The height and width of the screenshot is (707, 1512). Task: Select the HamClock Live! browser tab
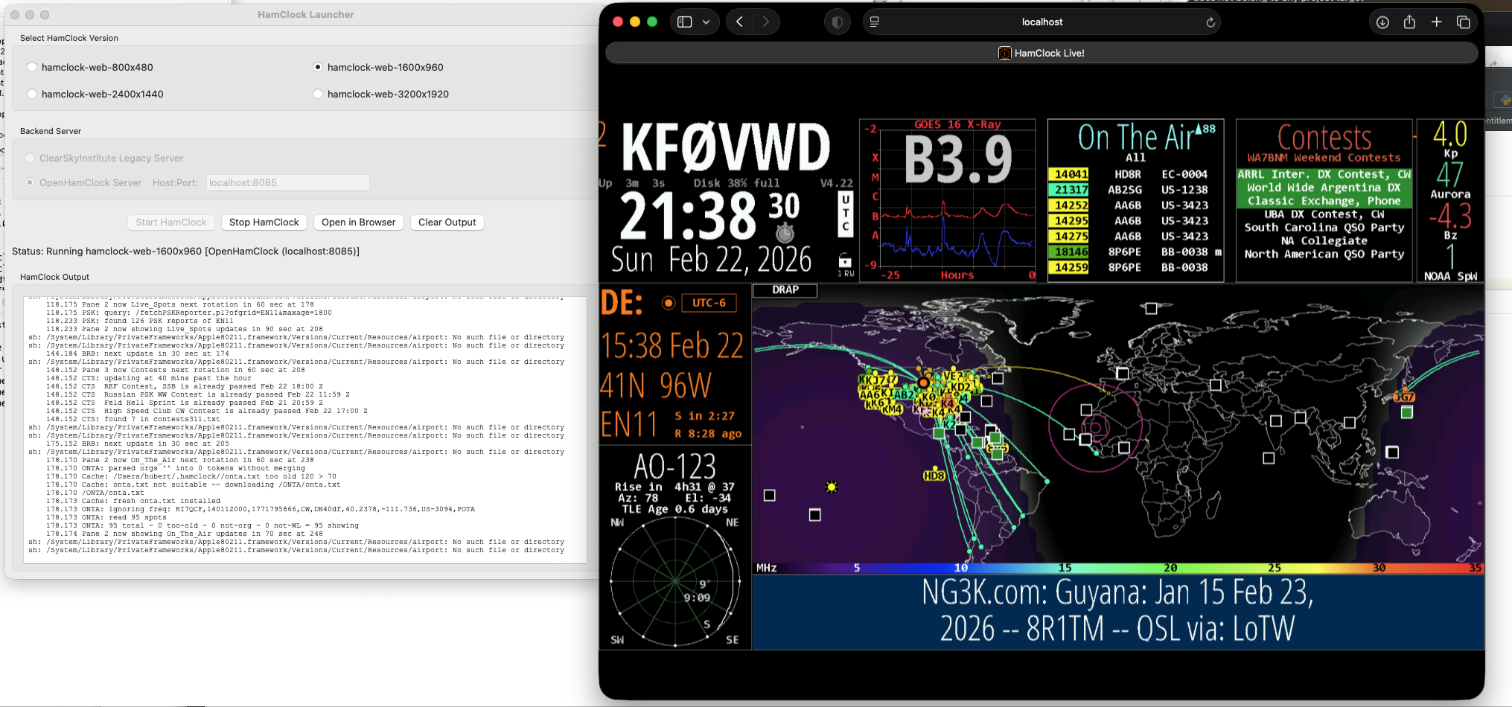pyautogui.click(x=1042, y=53)
